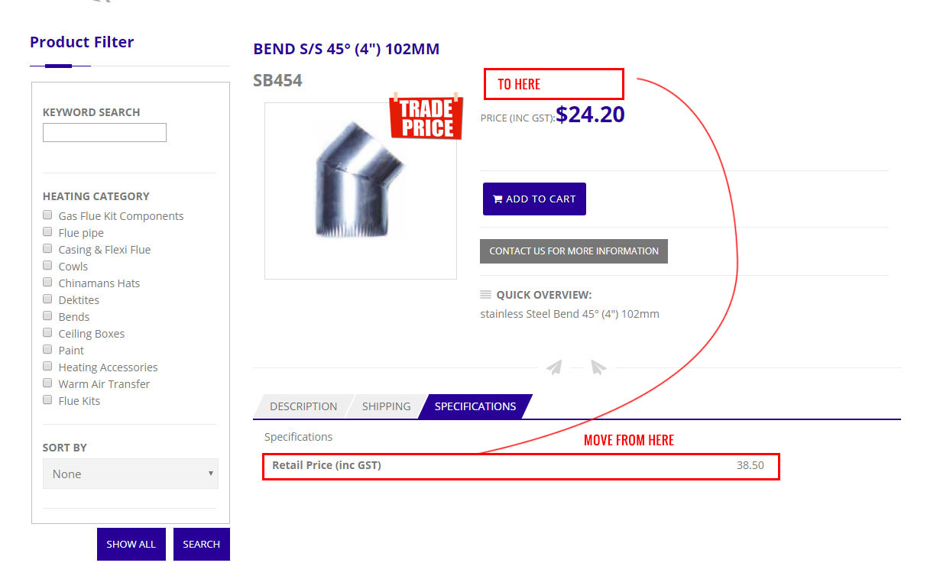This screenshot has height=579, width=927.
Task: Click the right paper plane divider icon
Action: pos(598,367)
